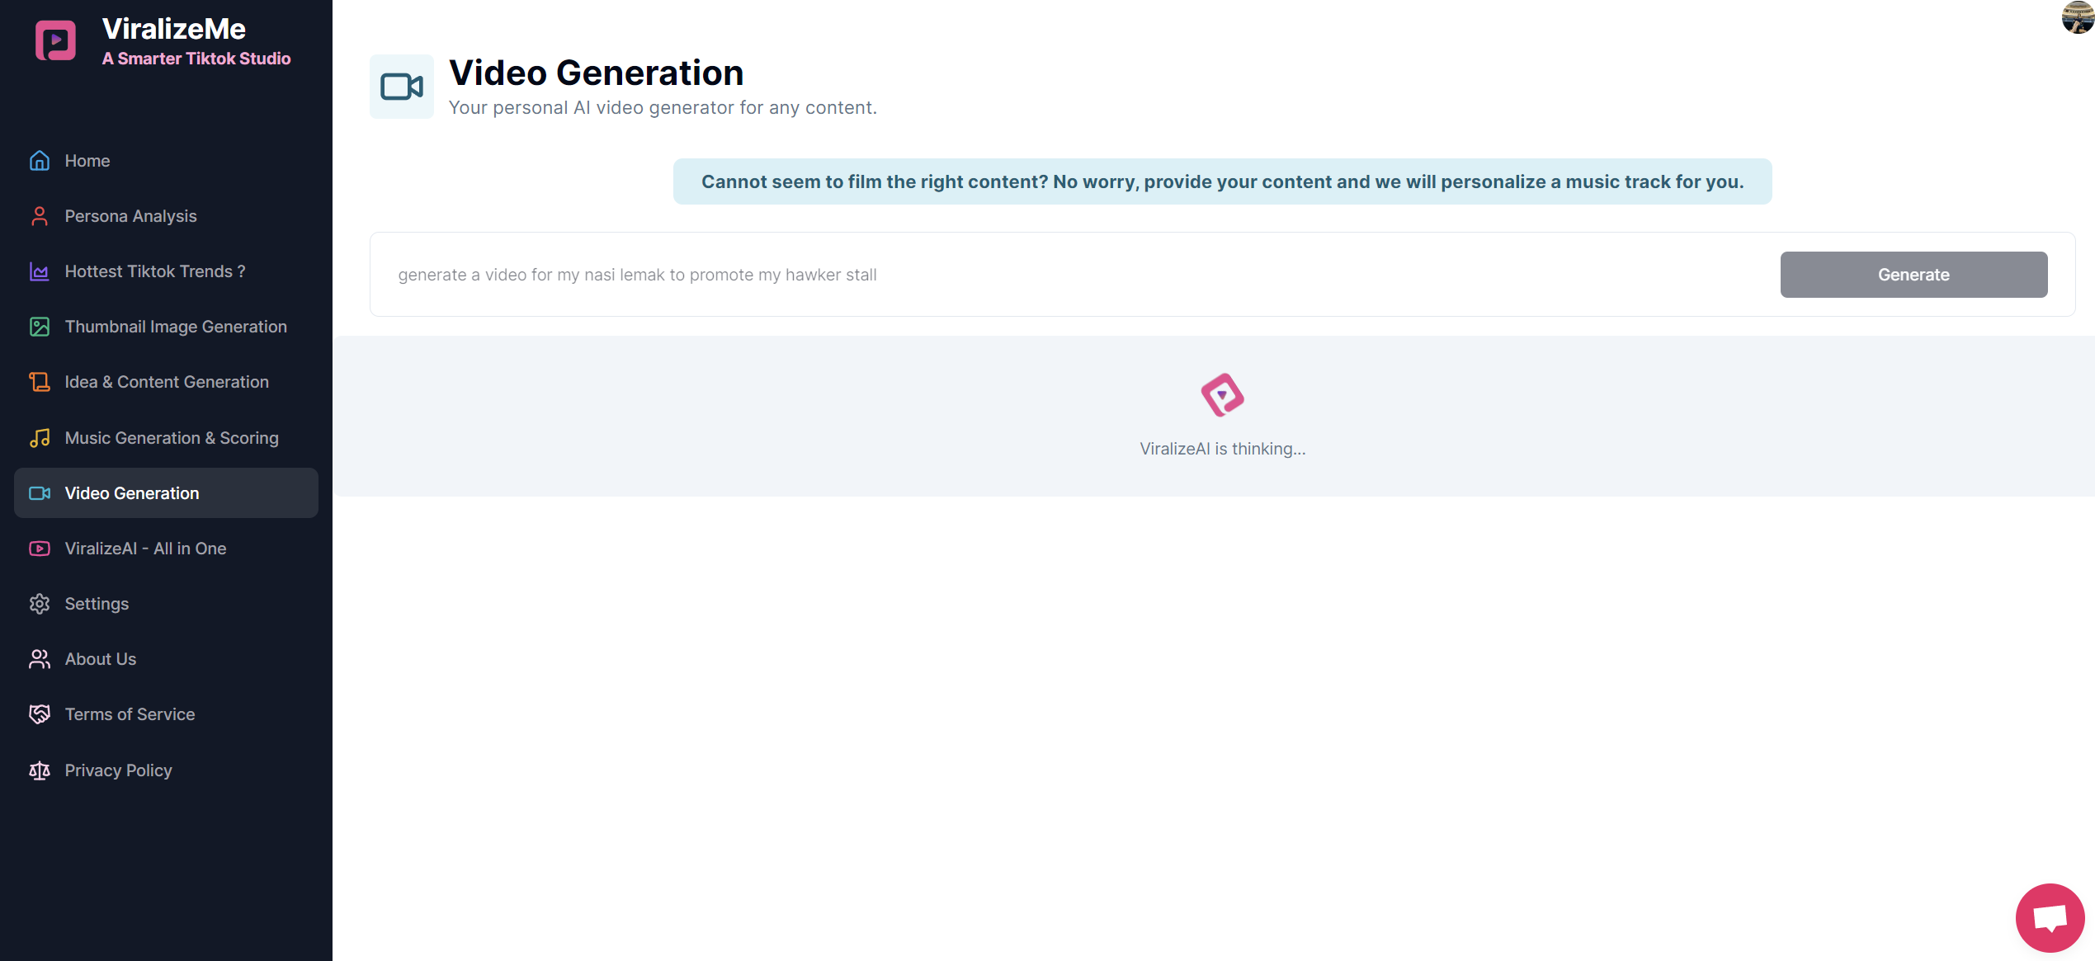This screenshot has width=2095, height=961.
Task: Open Terms of Service
Action: [x=130, y=714]
